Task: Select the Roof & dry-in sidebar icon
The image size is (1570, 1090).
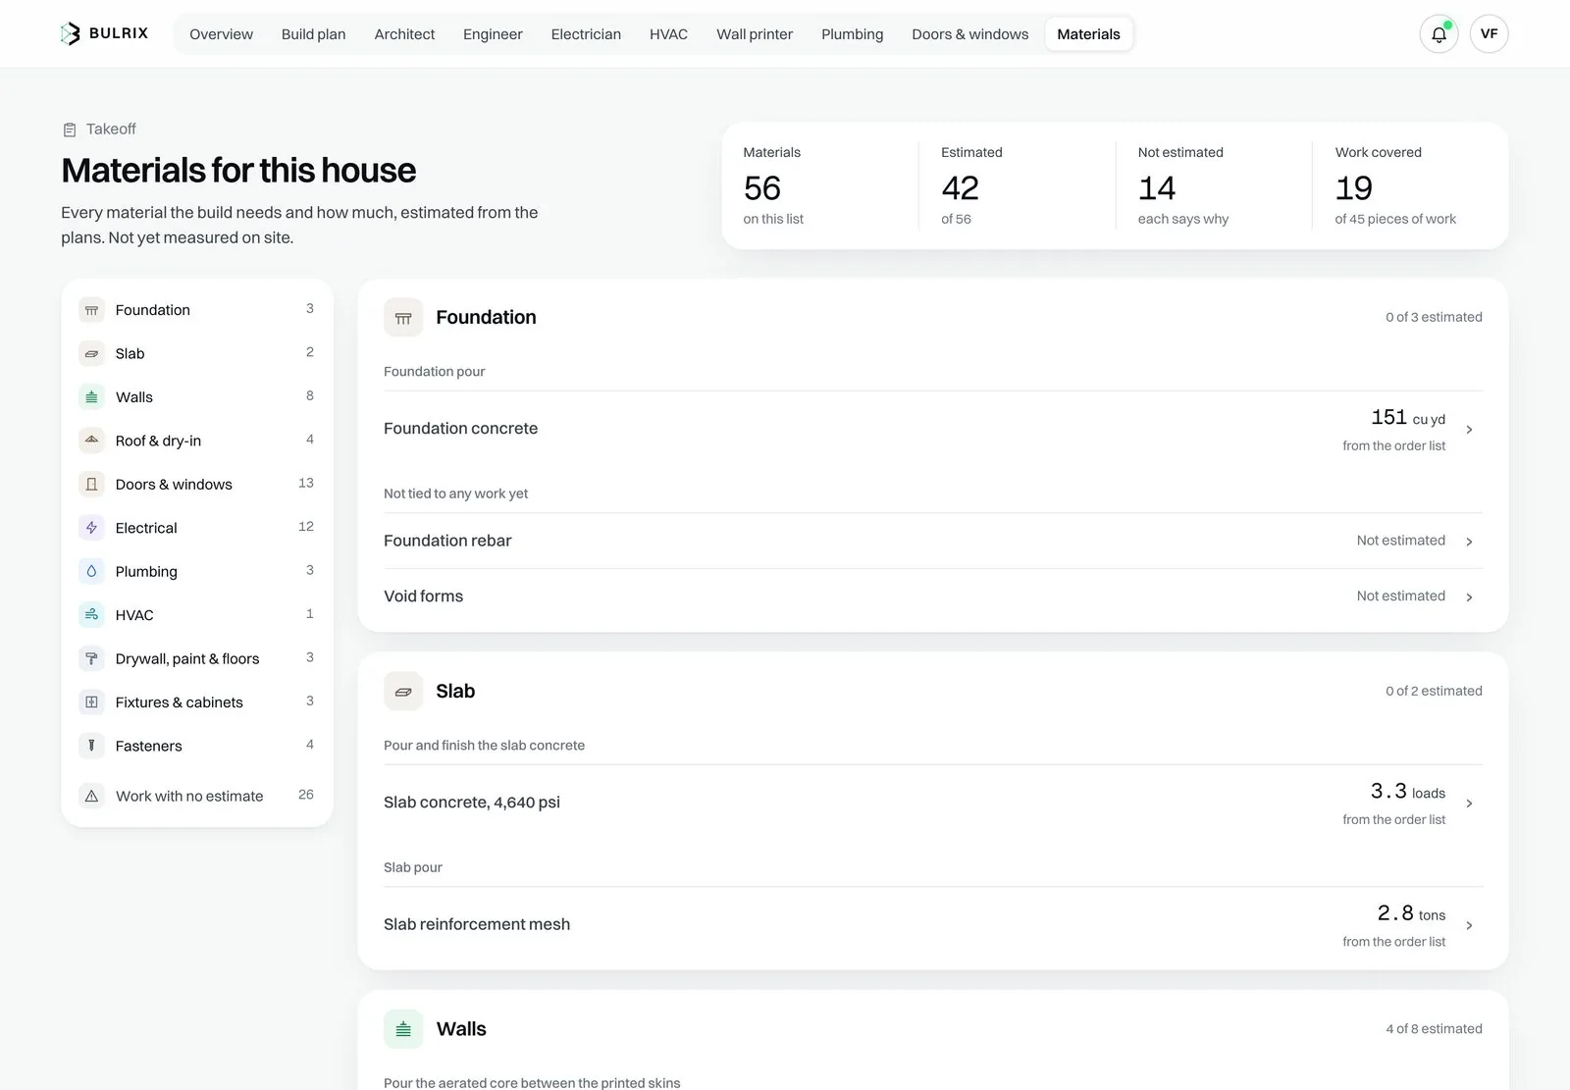Action: [x=91, y=441]
